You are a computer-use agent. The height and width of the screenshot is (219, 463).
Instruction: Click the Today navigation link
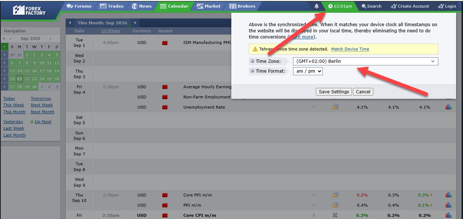tap(9, 98)
